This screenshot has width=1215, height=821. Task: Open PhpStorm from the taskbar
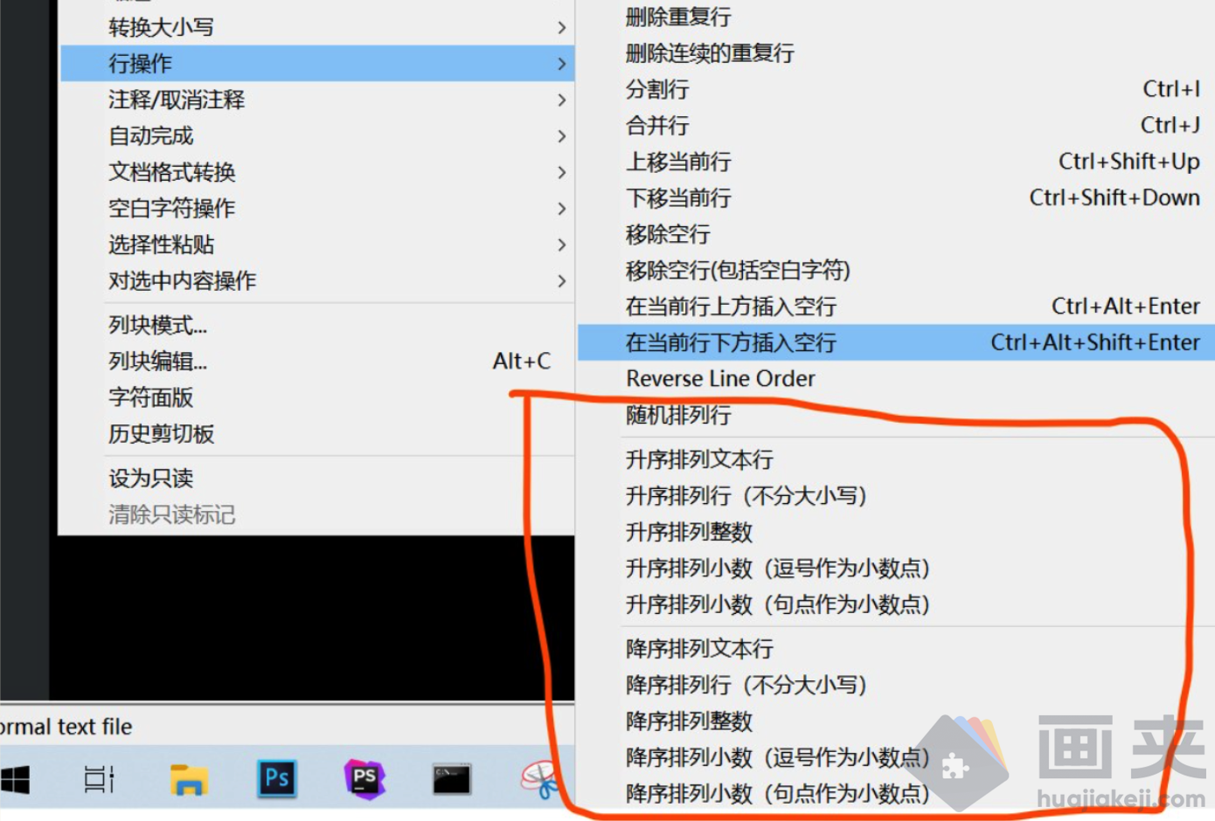click(364, 777)
